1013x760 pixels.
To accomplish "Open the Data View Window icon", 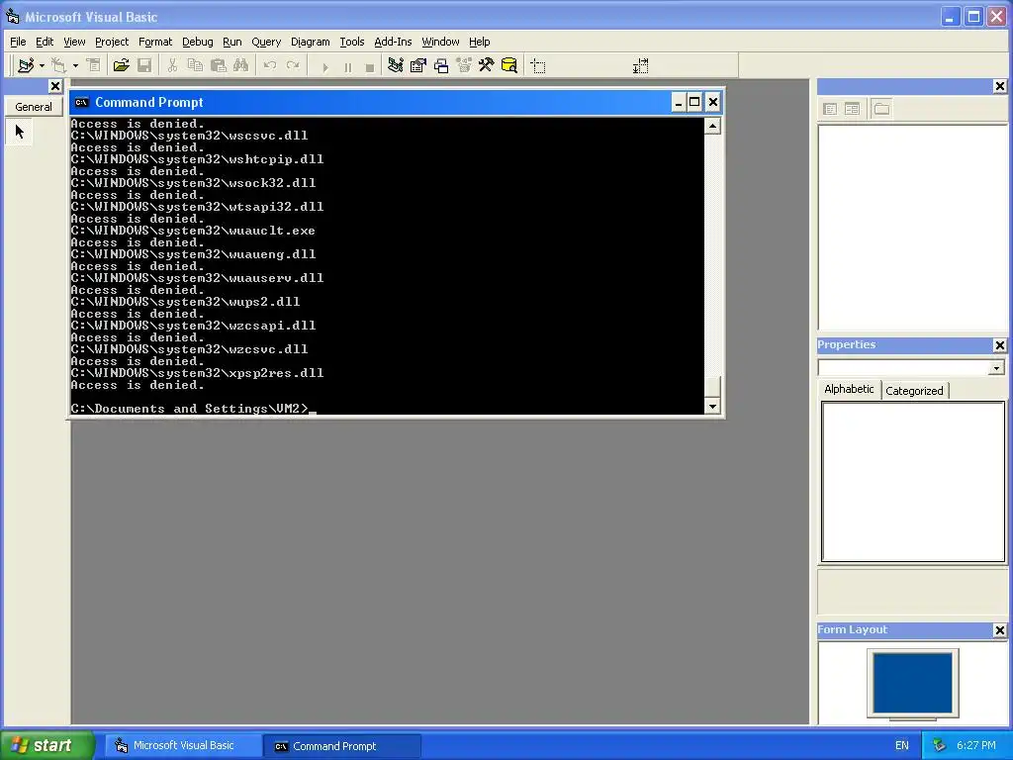I will [509, 65].
